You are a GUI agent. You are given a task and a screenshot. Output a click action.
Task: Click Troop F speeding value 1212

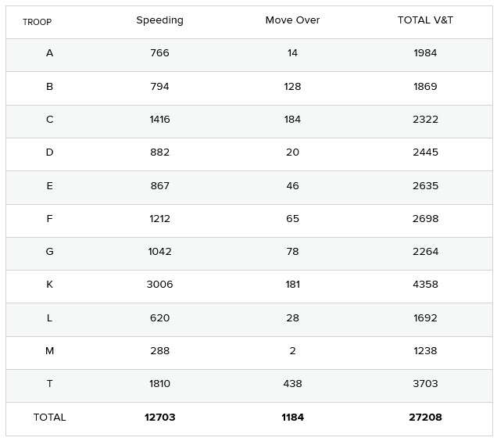point(159,219)
